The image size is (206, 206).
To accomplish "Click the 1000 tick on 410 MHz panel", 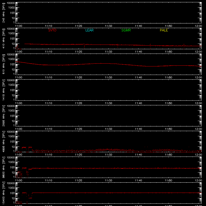I will (12, 33).
